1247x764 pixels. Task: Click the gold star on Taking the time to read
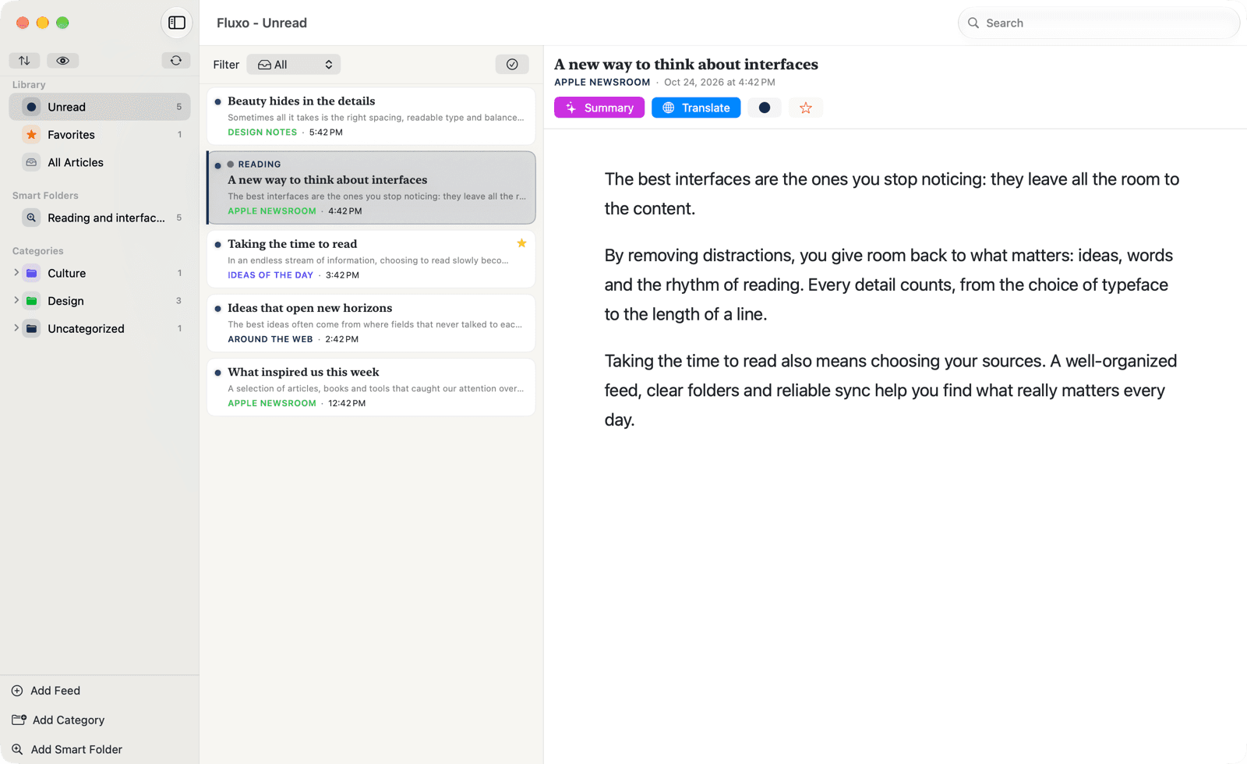tap(521, 243)
